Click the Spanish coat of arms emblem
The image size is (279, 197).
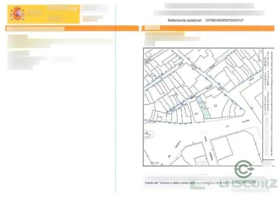tap(17, 14)
